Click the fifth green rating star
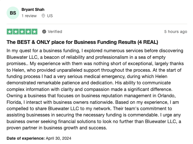193x144 pixels. [x=34, y=32]
